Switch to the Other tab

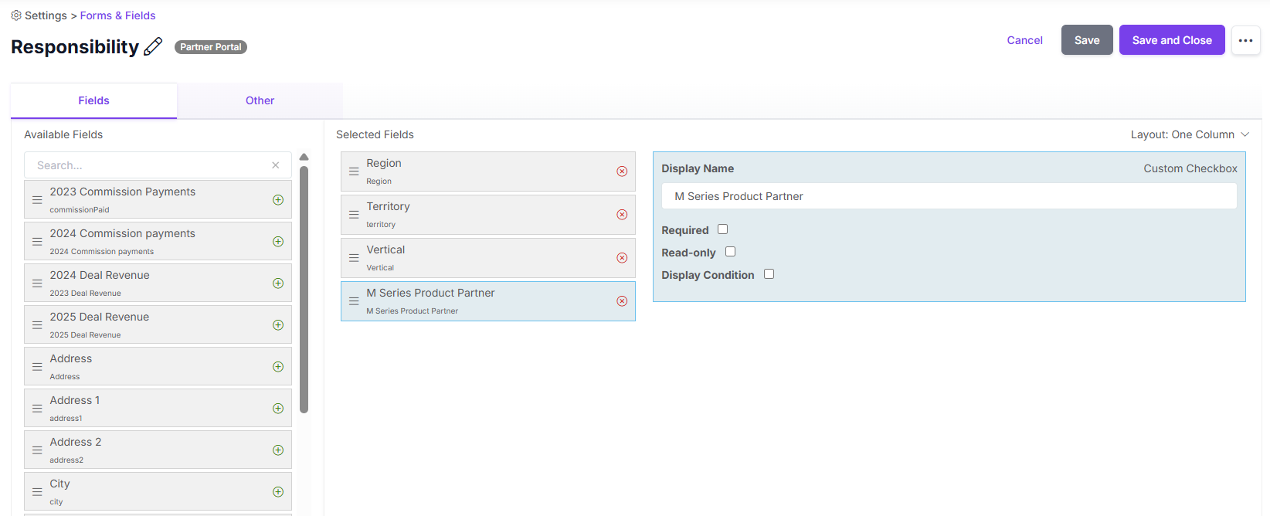260,100
